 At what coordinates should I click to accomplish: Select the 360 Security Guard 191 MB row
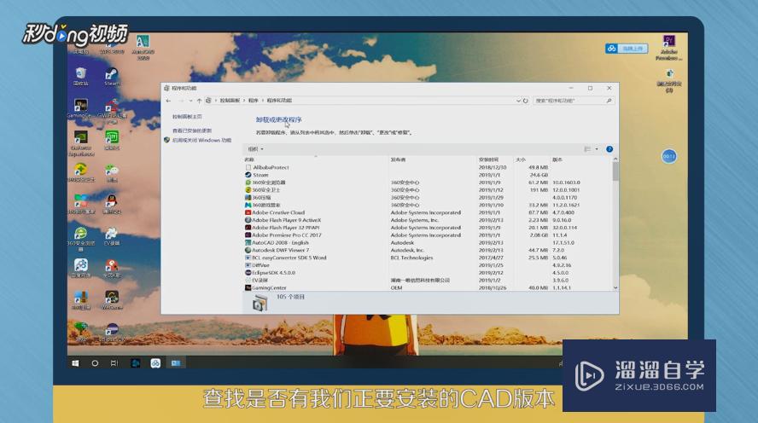(428, 190)
